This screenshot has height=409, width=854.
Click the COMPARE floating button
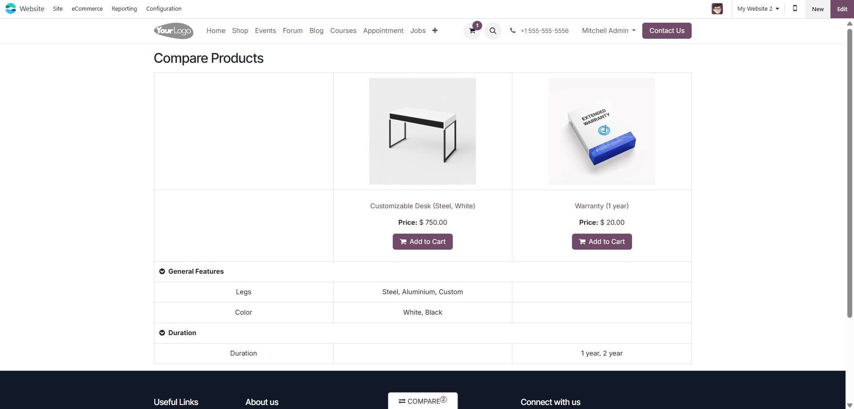pyautogui.click(x=423, y=401)
